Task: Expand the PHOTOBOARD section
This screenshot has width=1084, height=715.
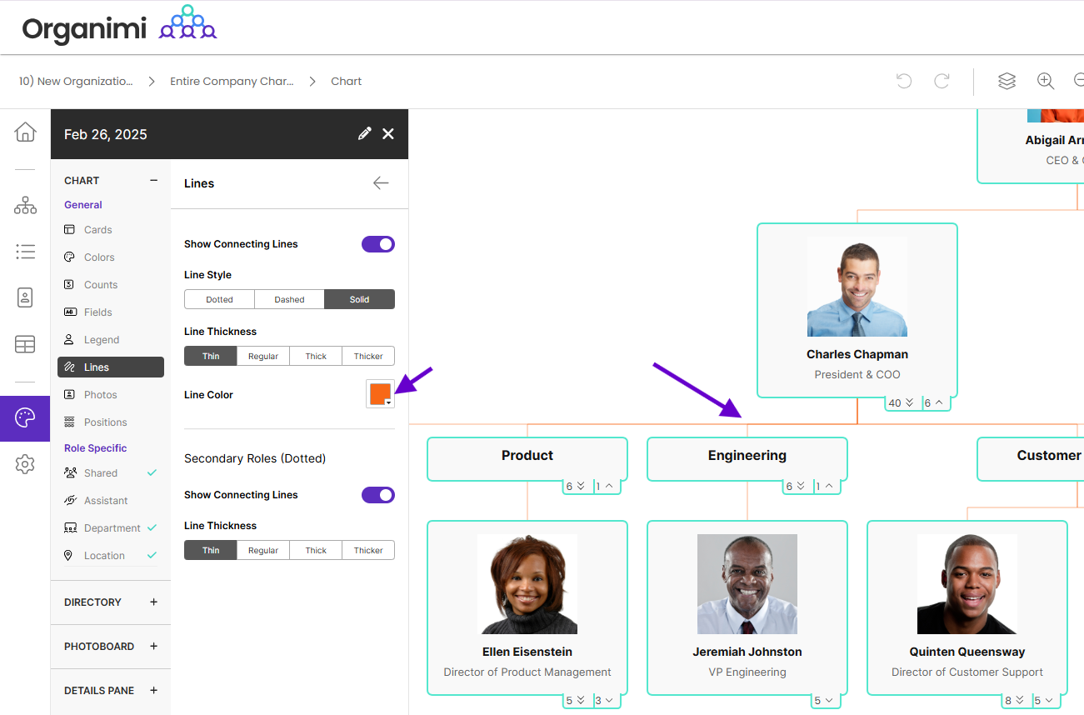Action: (x=153, y=646)
